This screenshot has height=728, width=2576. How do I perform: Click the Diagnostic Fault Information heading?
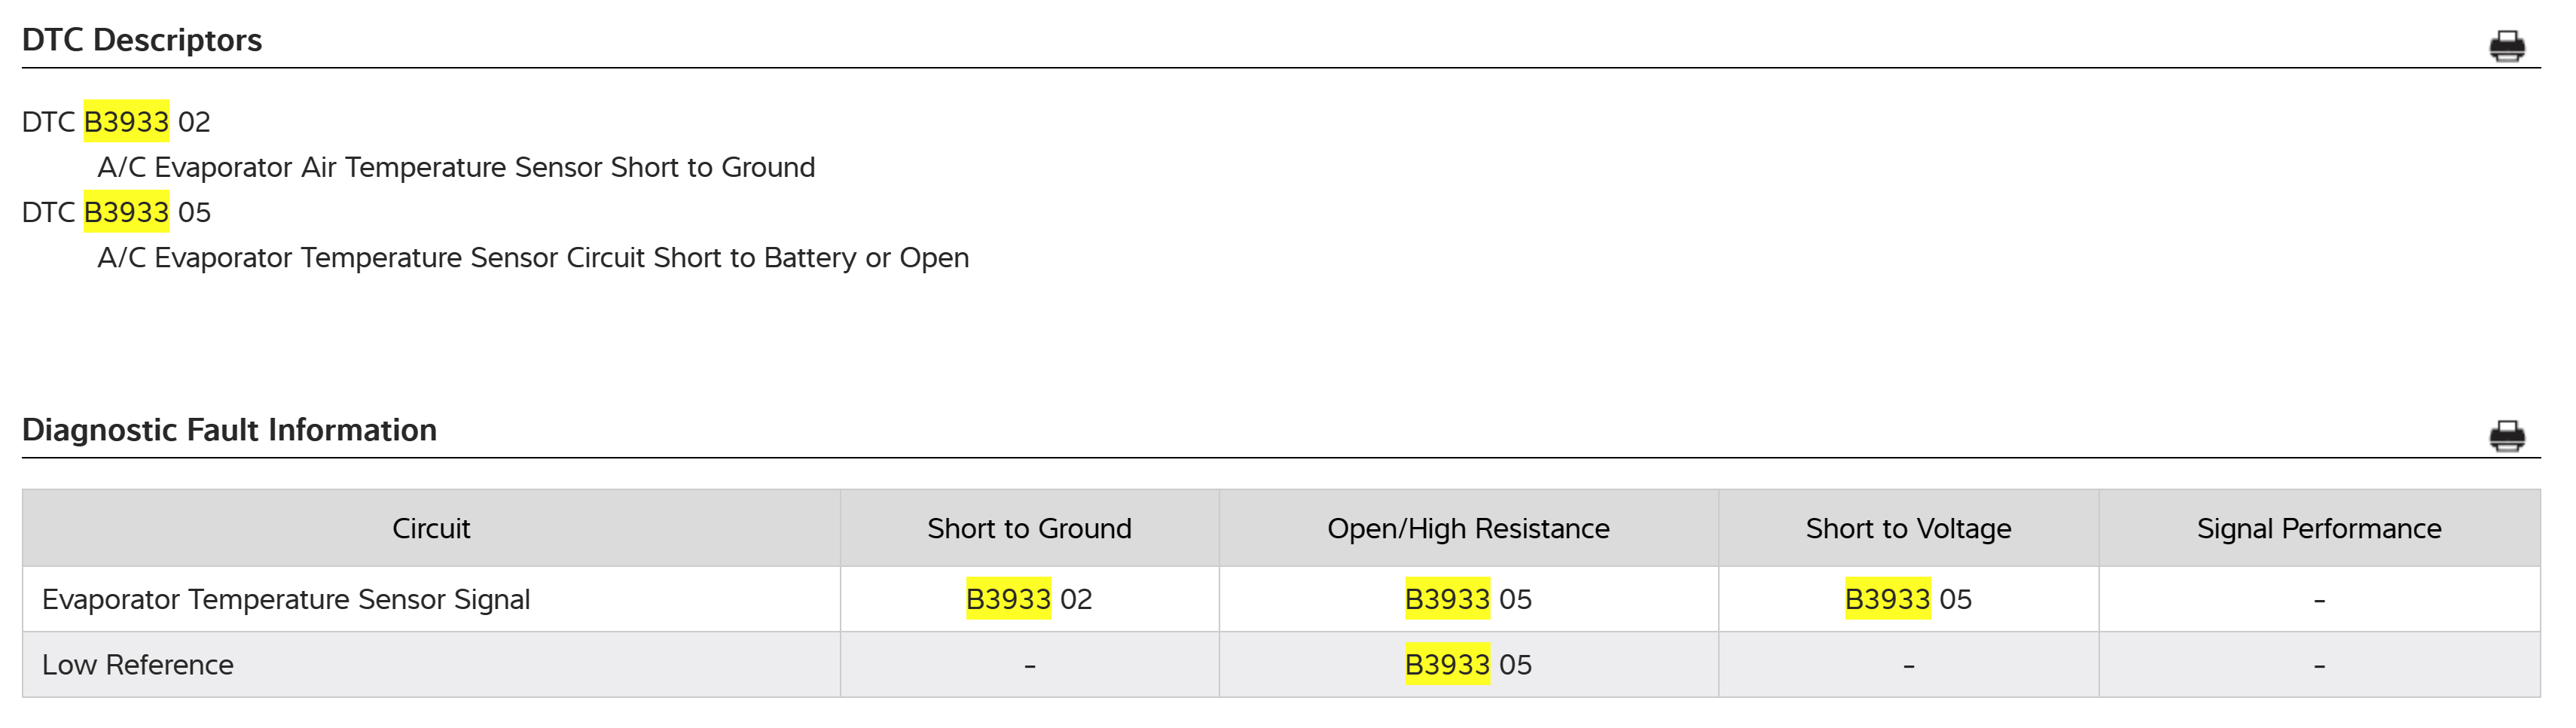tap(229, 430)
